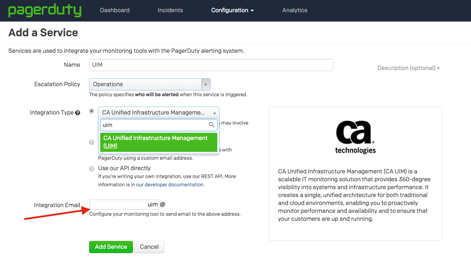Click the Cancel button

click(149, 247)
